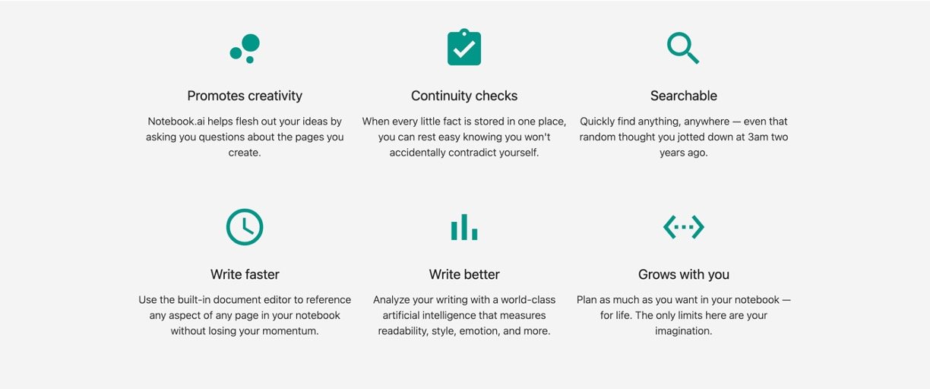This screenshot has height=389, width=930.
Task: Click the bubbles icon above Promotes creativity
Action: click(x=245, y=49)
